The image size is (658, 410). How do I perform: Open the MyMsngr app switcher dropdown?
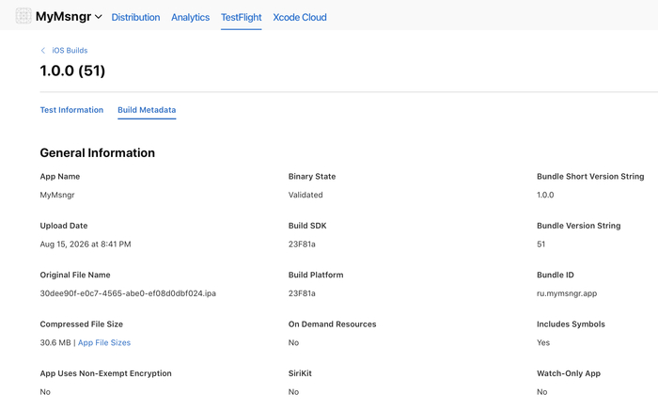(x=69, y=17)
